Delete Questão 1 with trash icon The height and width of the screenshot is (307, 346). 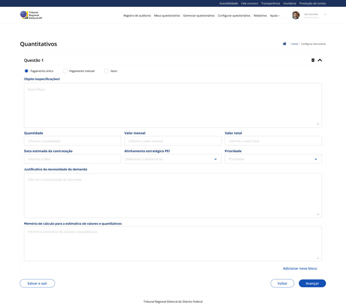click(313, 60)
